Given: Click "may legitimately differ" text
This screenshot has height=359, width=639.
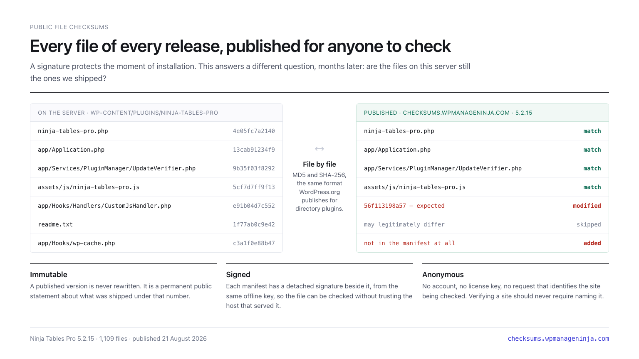Looking at the screenshot, I should point(404,224).
